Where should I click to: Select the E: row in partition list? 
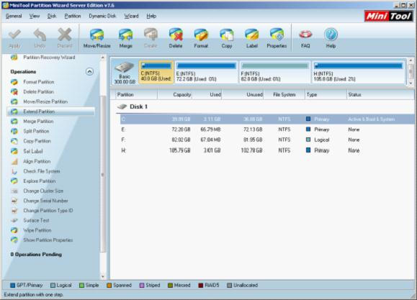[x=266, y=129]
